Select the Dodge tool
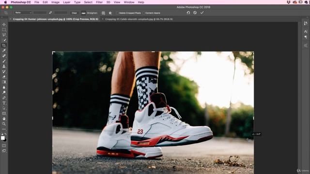Screen dimensions: 310x174 (x=4, y=92)
